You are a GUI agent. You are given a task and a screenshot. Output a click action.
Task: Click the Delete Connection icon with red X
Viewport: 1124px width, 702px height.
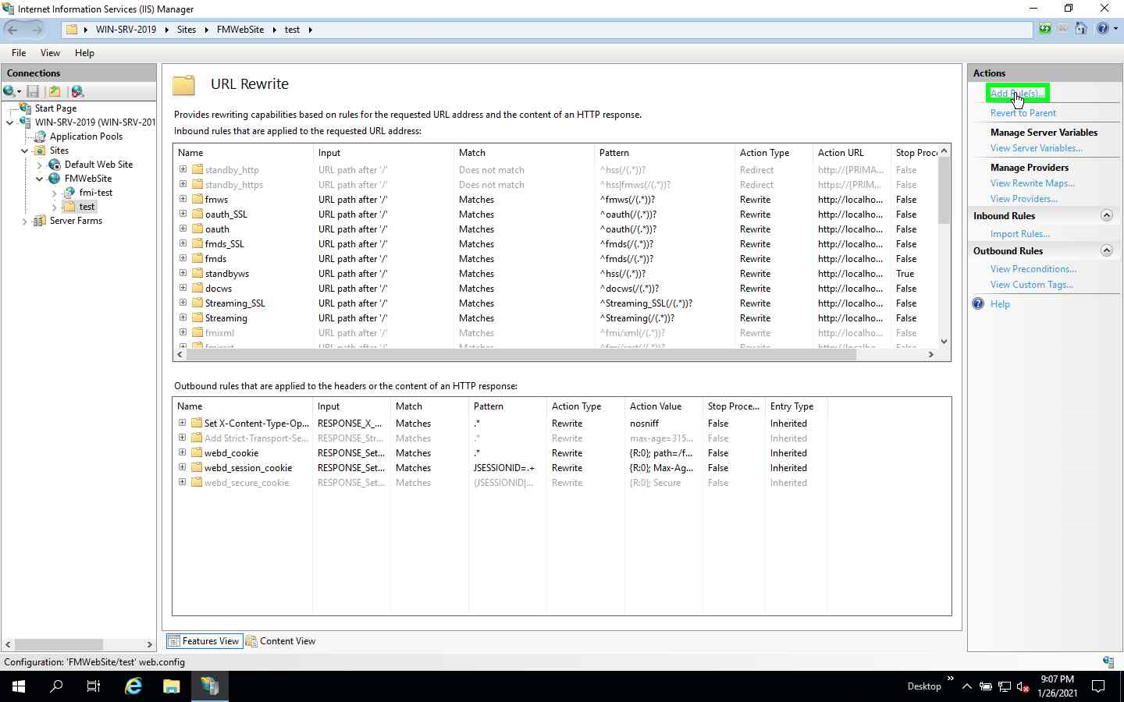point(78,91)
